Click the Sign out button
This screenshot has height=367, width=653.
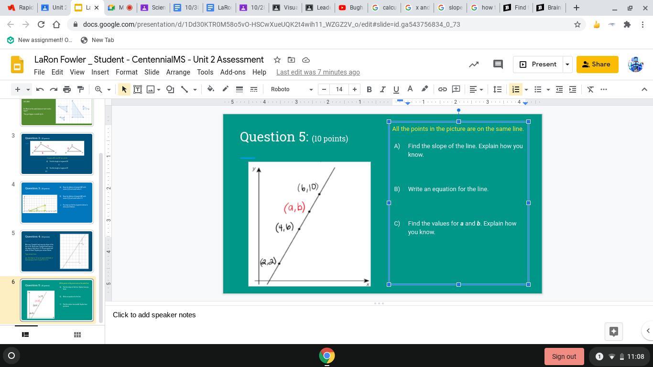click(x=564, y=356)
